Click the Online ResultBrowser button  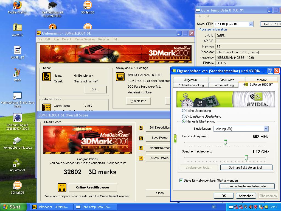(93, 187)
